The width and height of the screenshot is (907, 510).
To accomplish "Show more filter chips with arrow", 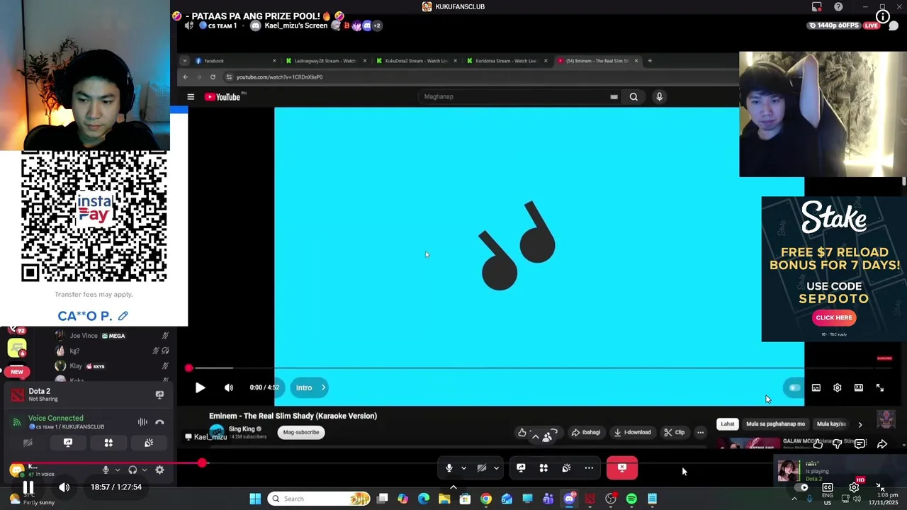I will click(860, 424).
